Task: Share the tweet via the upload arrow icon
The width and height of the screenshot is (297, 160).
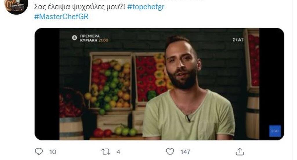Action: [x=240, y=152]
